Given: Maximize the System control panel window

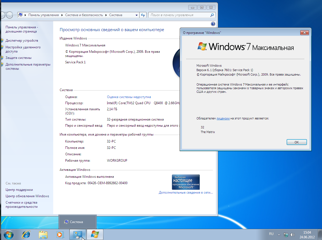Looking at the screenshot, I should [202, 7].
